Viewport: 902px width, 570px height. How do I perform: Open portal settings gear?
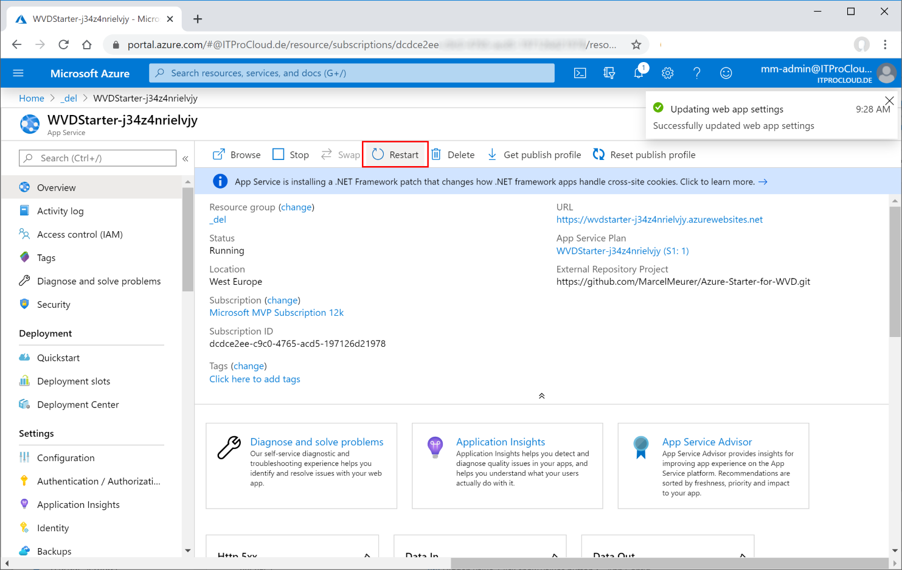[668, 73]
